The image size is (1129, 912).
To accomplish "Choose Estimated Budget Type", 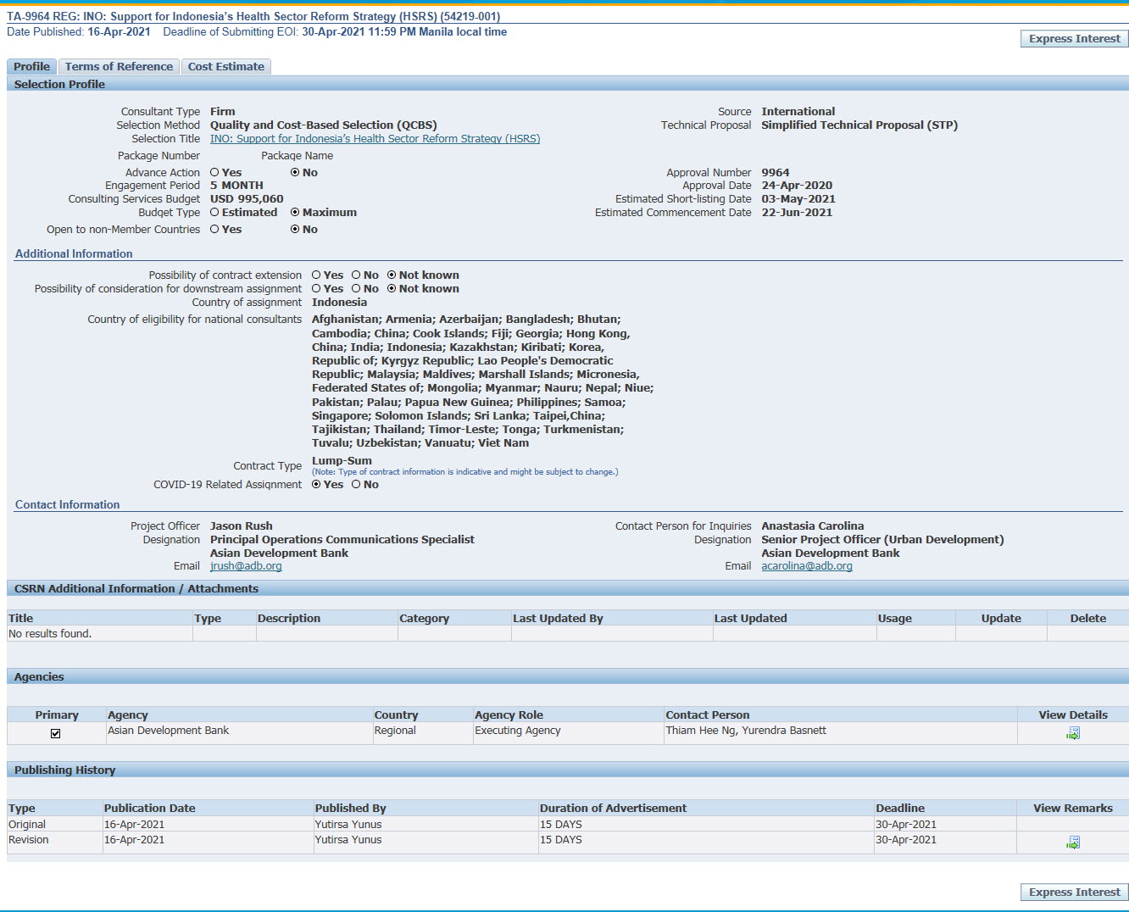I will (214, 212).
